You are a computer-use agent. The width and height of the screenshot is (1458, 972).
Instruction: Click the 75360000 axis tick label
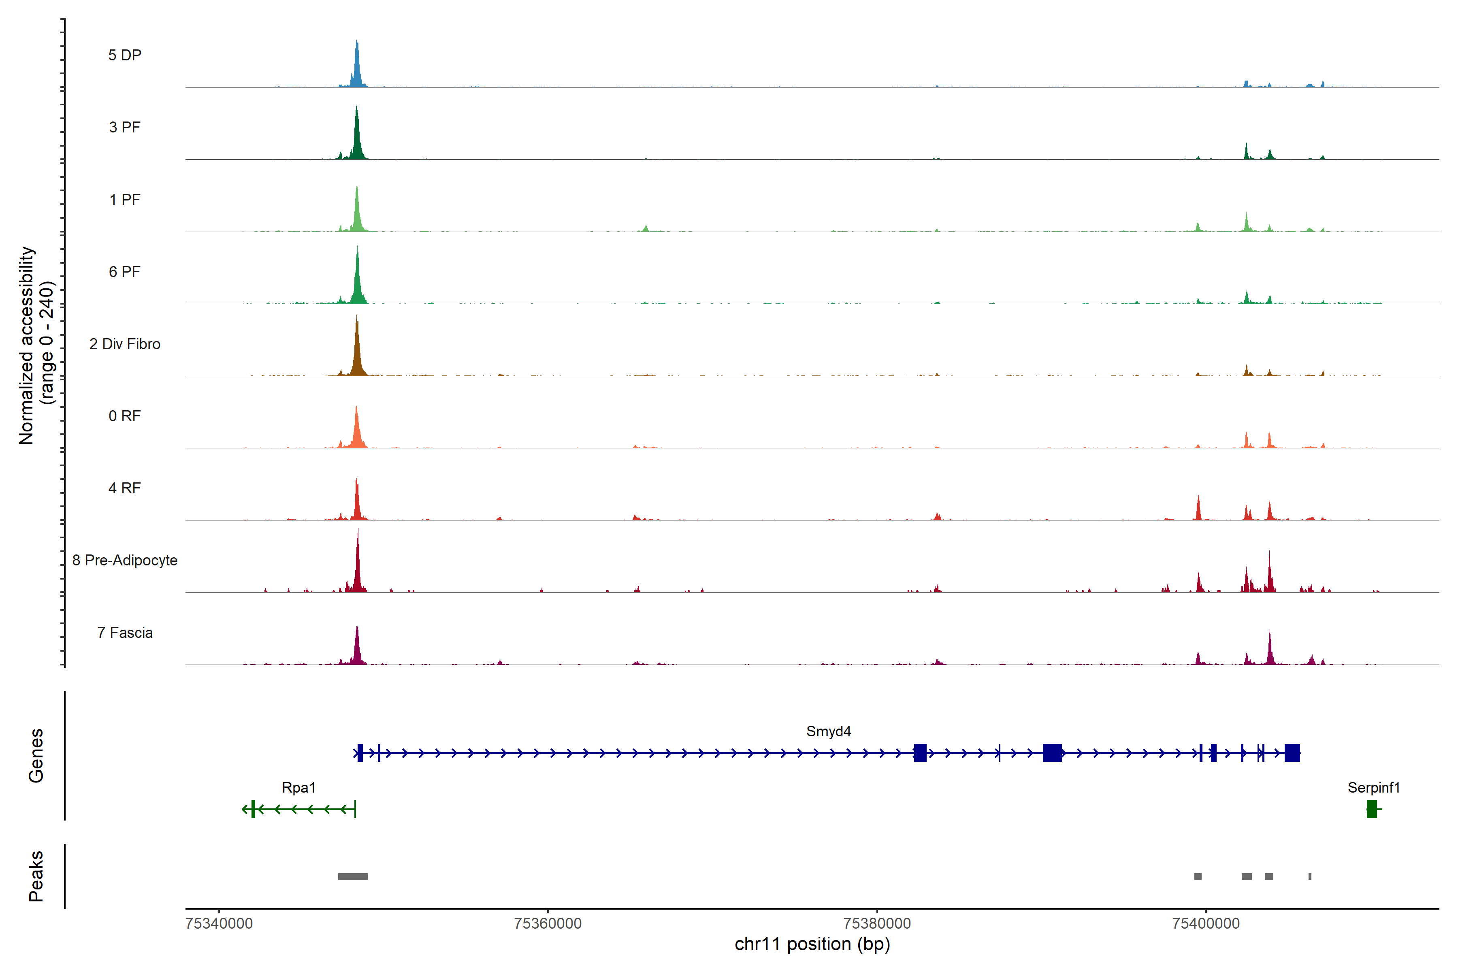[548, 923]
